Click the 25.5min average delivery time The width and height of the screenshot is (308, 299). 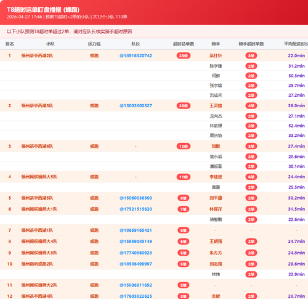coord(296,187)
